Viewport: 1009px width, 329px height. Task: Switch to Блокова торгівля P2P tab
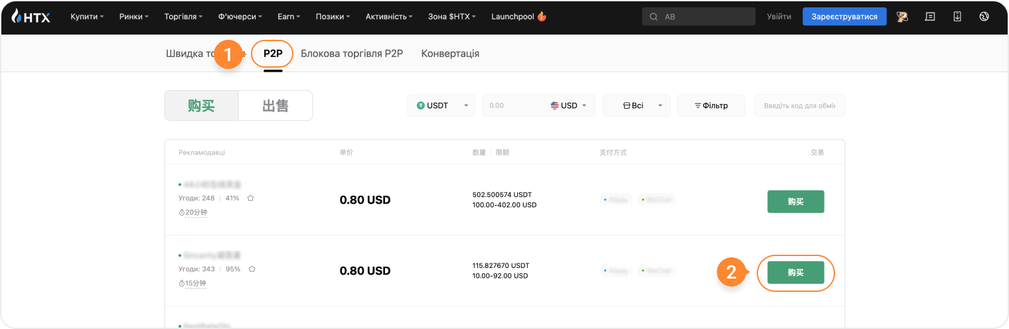(x=352, y=54)
